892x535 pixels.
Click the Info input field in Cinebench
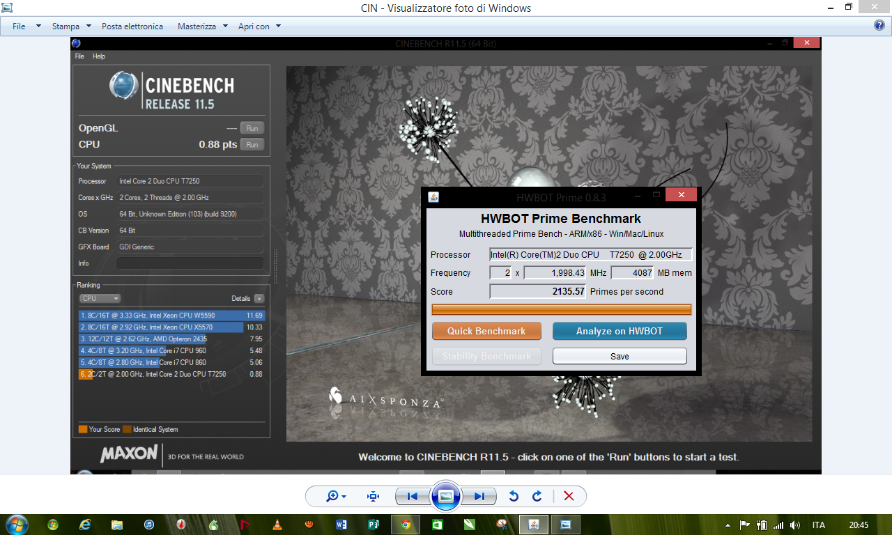pos(190,263)
